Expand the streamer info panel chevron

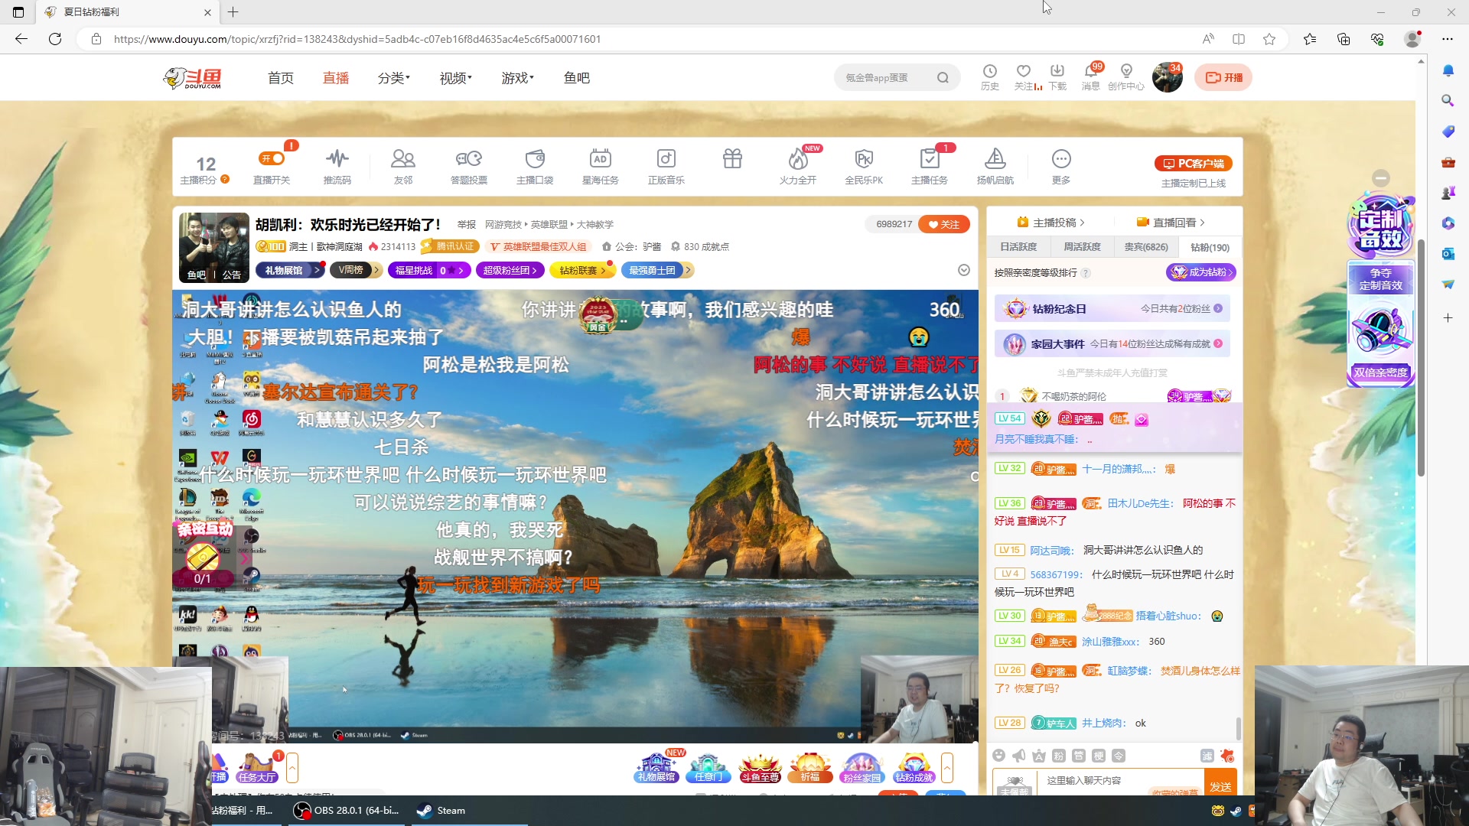click(x=963, y=270)
